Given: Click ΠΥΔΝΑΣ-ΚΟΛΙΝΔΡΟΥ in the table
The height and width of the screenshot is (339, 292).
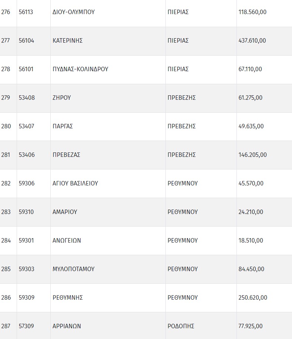Looking at the screenshot, I should coord(80,69).
